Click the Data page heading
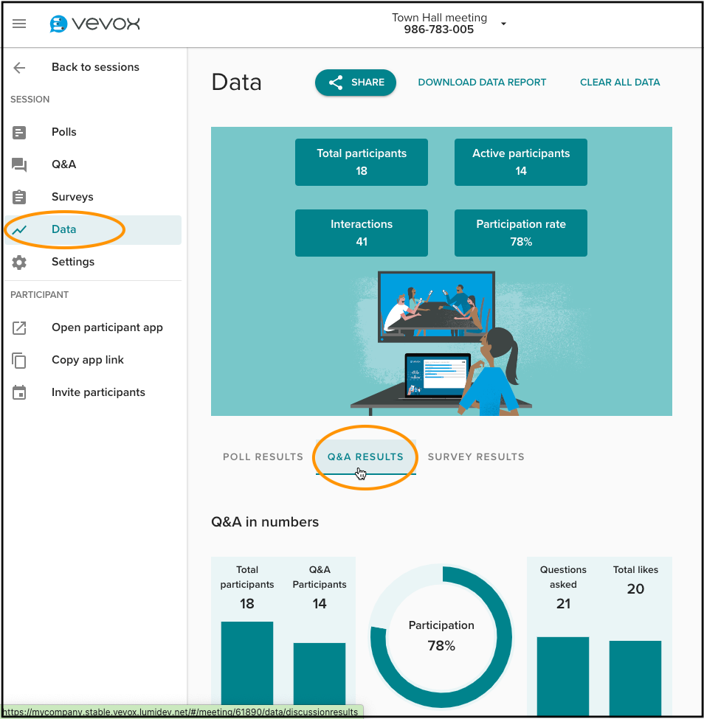Screen dimensions: 704x719 (x=236, y=83)
